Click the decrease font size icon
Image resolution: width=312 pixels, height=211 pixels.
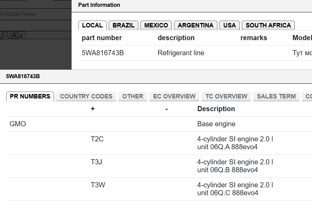click(x=22, y=35)
